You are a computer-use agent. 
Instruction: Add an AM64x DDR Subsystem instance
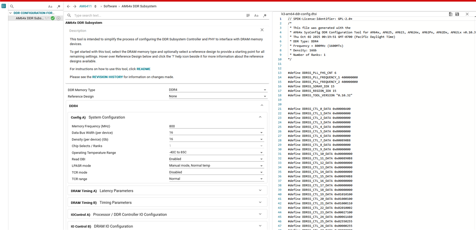click(58, 18)
